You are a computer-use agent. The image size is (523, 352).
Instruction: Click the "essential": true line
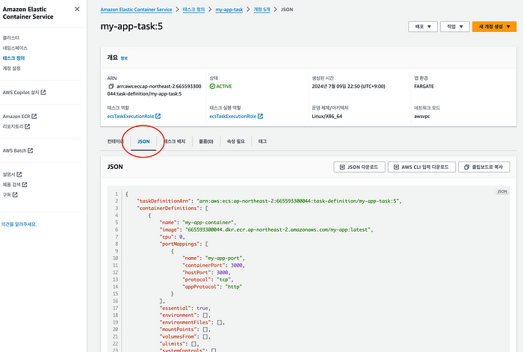[x=185, y=309]
